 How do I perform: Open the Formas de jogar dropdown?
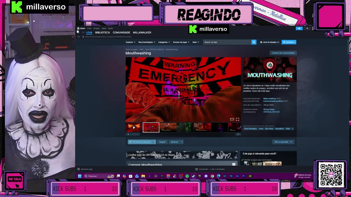point(181,42)
